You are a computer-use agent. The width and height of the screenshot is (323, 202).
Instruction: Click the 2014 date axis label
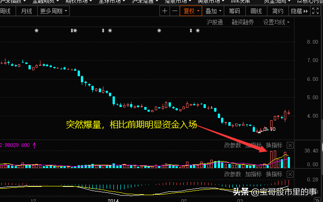(113, 200)
